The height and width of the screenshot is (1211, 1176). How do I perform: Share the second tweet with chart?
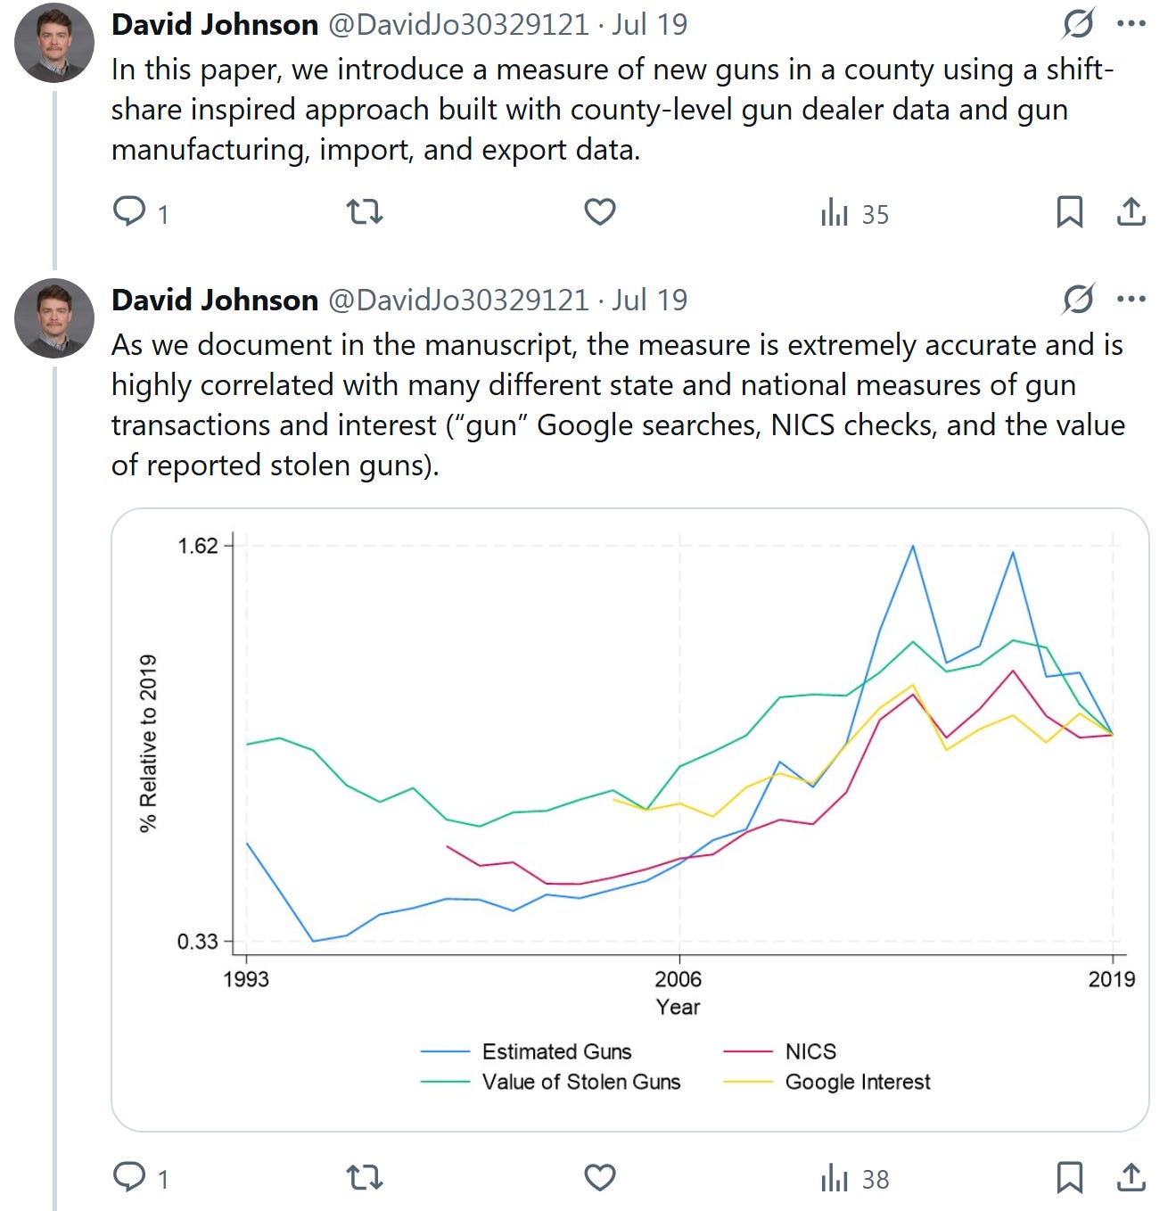click(x=1131, y=1177)
